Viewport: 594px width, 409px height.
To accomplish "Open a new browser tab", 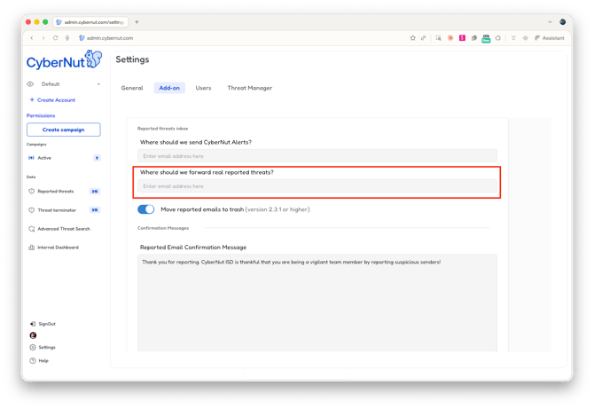I will [137, 22].
